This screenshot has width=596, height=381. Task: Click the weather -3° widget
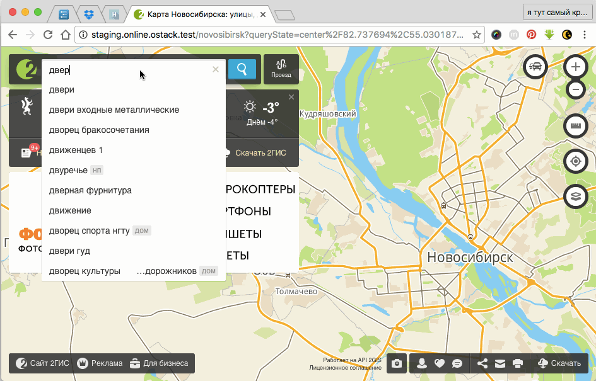(x=262, y=113)
